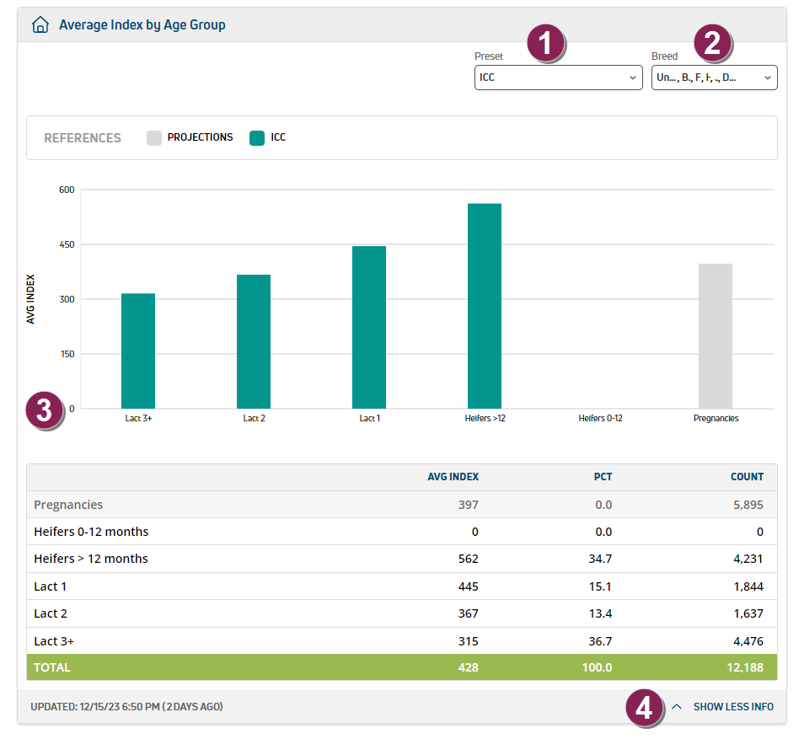Click the home icon beside the title
Screen dimensions: 804x739
(40, 25)
